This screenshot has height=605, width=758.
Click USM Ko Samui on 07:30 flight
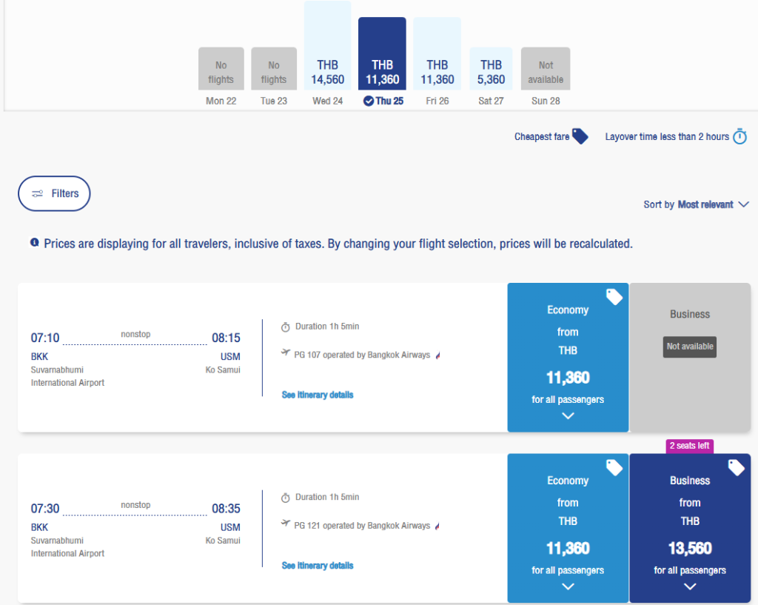point(223,533)
